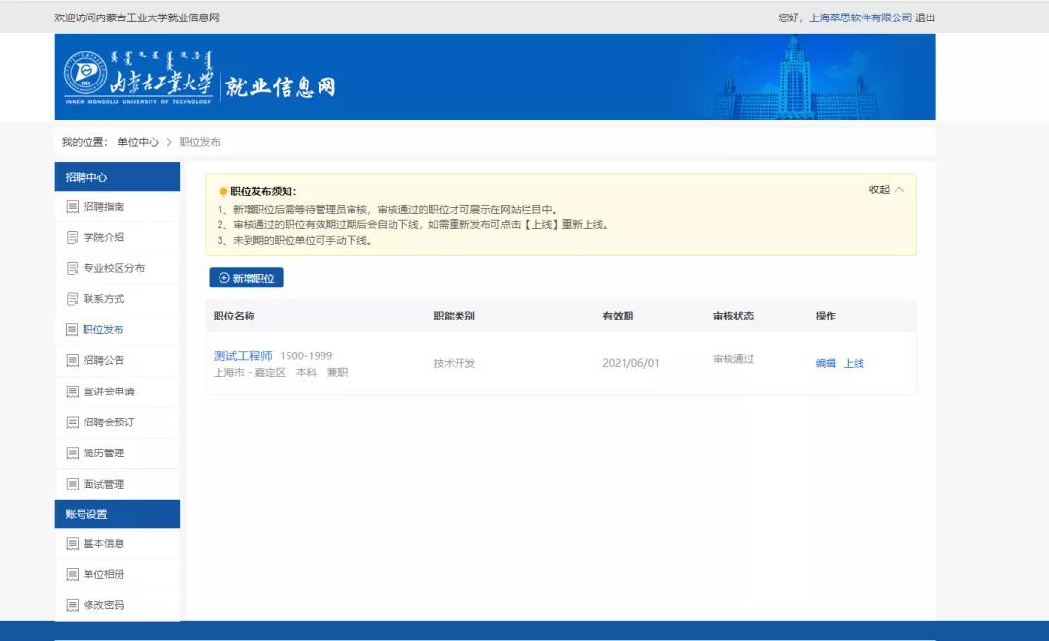Click the 招聘指南 sidebar icon
The image size is (1049, 641).
(72, 207)
